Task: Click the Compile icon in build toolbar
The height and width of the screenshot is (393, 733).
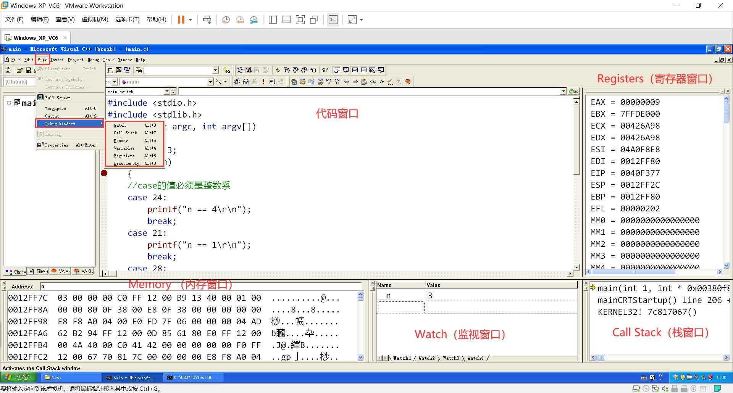Action: pyautogui.click(x=237, y=82)
